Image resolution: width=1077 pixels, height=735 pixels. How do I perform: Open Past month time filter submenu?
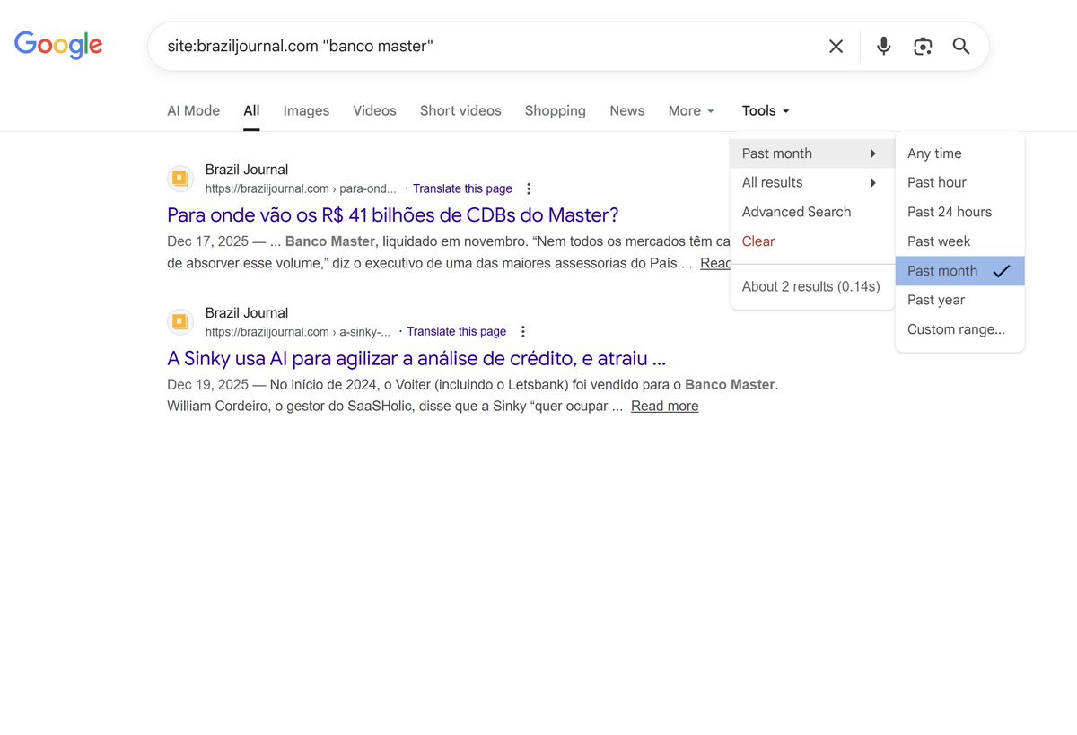tap(812, 153)
